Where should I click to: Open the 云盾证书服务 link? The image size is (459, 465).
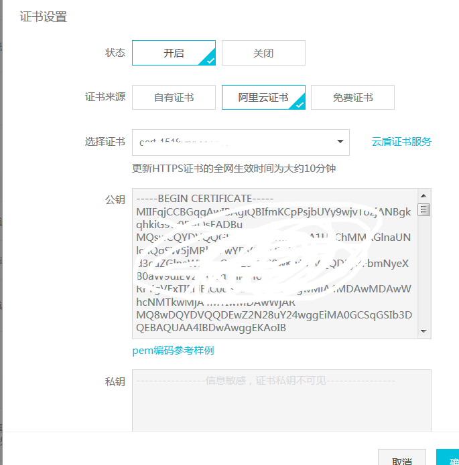coord(401,142)
